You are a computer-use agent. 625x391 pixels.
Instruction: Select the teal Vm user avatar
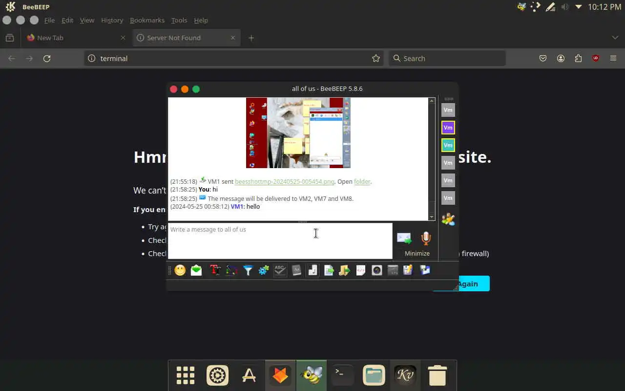coord(448,145)
